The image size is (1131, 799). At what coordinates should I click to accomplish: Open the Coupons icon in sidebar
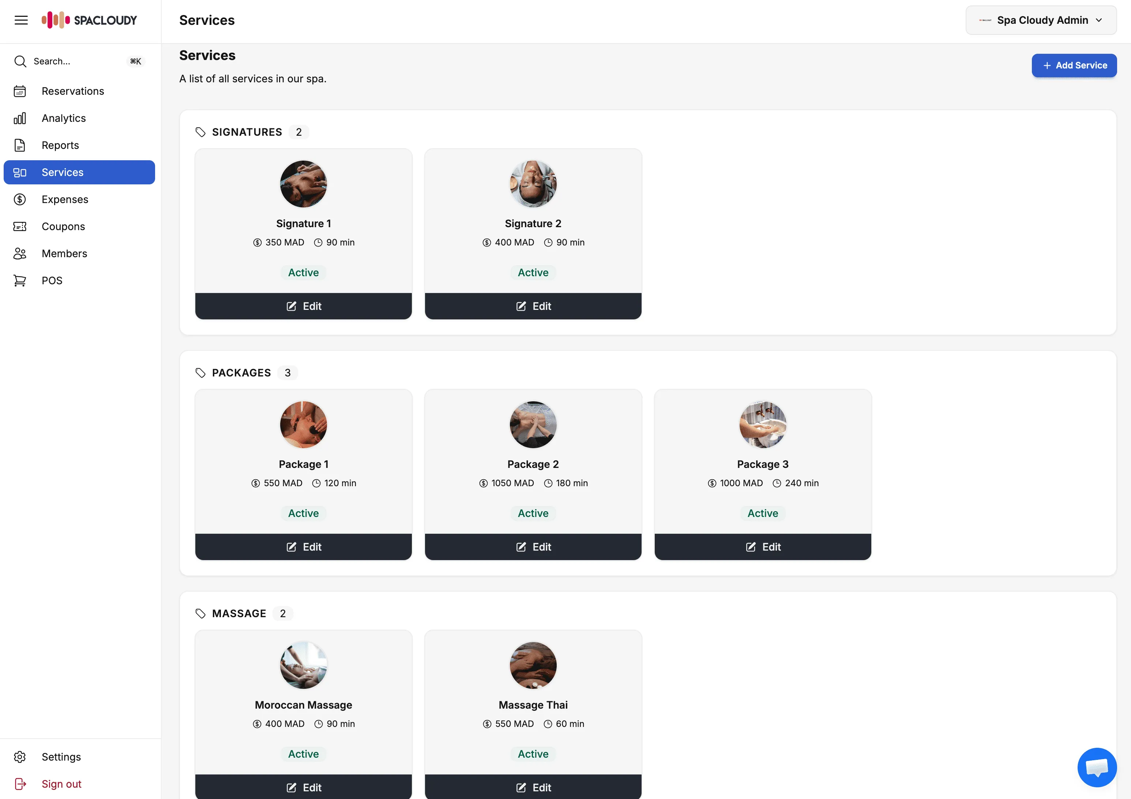[20, 226]
